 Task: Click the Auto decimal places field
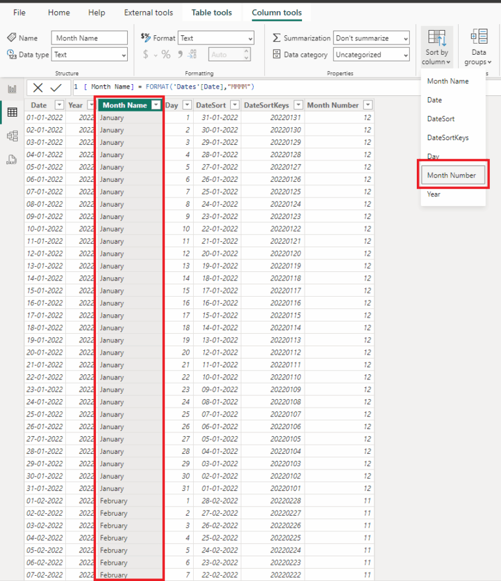pyautogui.click(x=229, y=55)
